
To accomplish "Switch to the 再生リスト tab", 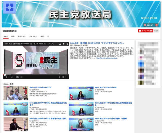I will click(x=22, y=36).
